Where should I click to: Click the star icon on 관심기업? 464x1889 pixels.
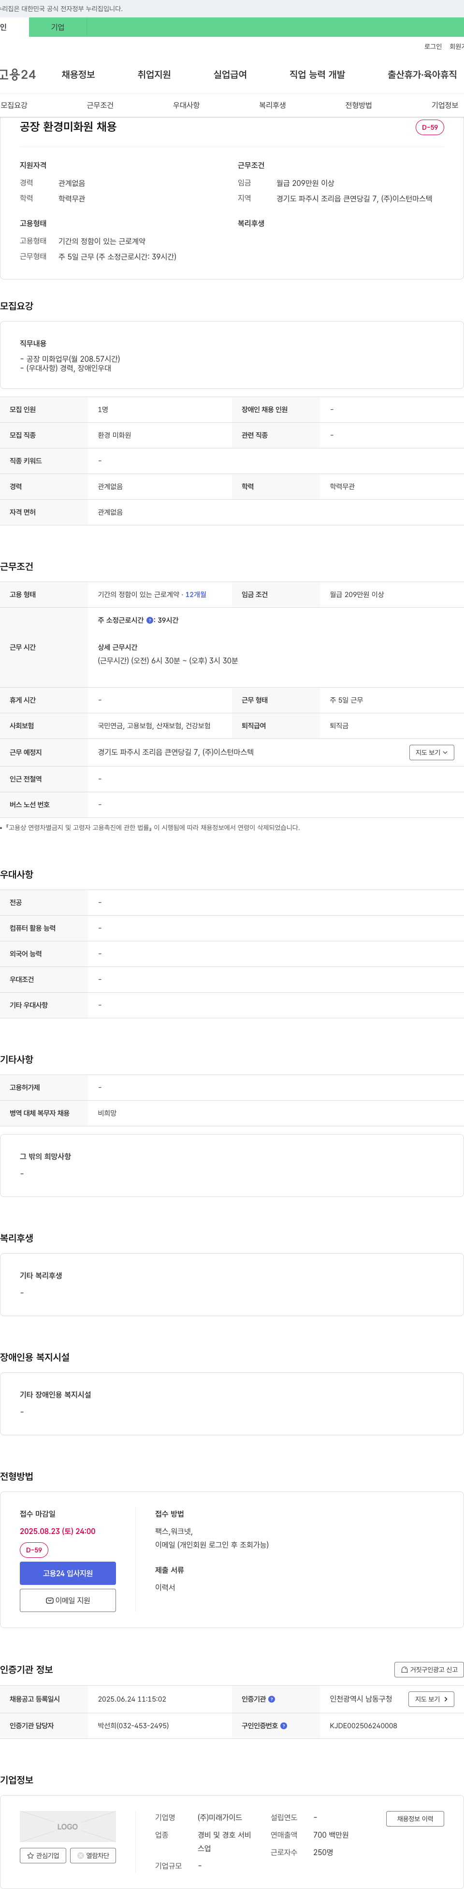pyautogui.click(x=30, y=1855)
